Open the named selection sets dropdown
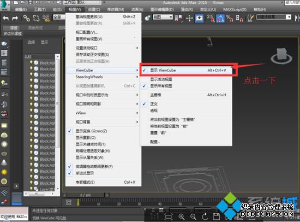This screenshot has width=300, height=222. [x=274, y=17]
